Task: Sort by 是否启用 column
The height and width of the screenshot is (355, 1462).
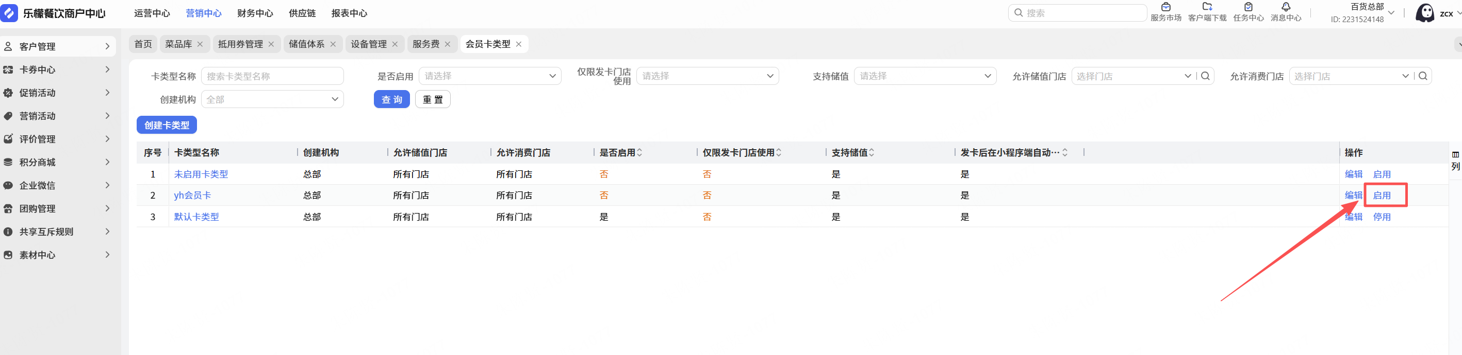Action: [639, 152]
